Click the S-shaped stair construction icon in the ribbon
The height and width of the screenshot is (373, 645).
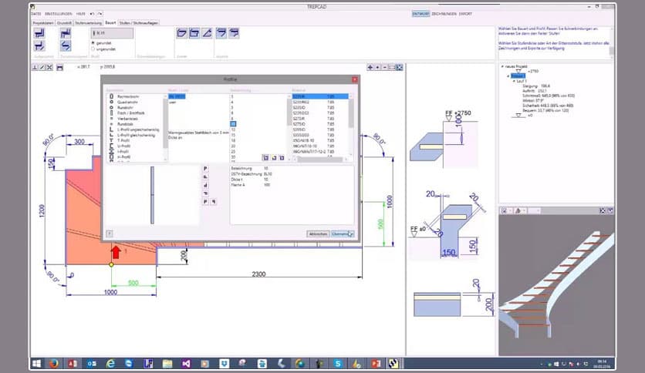click(x=66, y=45)
